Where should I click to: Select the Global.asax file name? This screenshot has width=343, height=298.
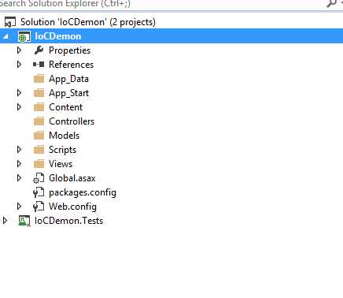tap(72, 178)
